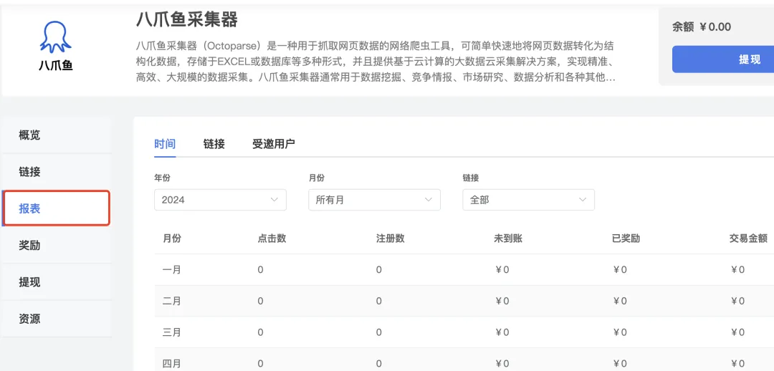
Task: Click the 八爪鱼 octopus logo
Action: tap(56, 47)
